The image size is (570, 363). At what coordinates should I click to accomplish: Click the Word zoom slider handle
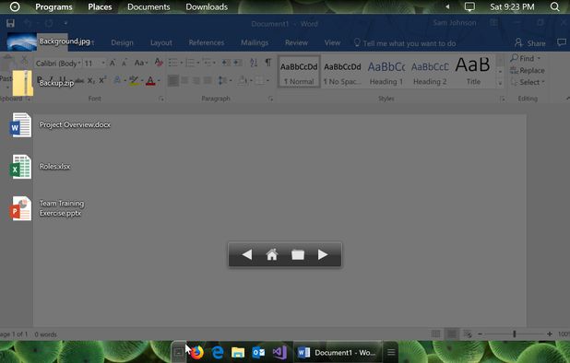(x=514, y=334)
